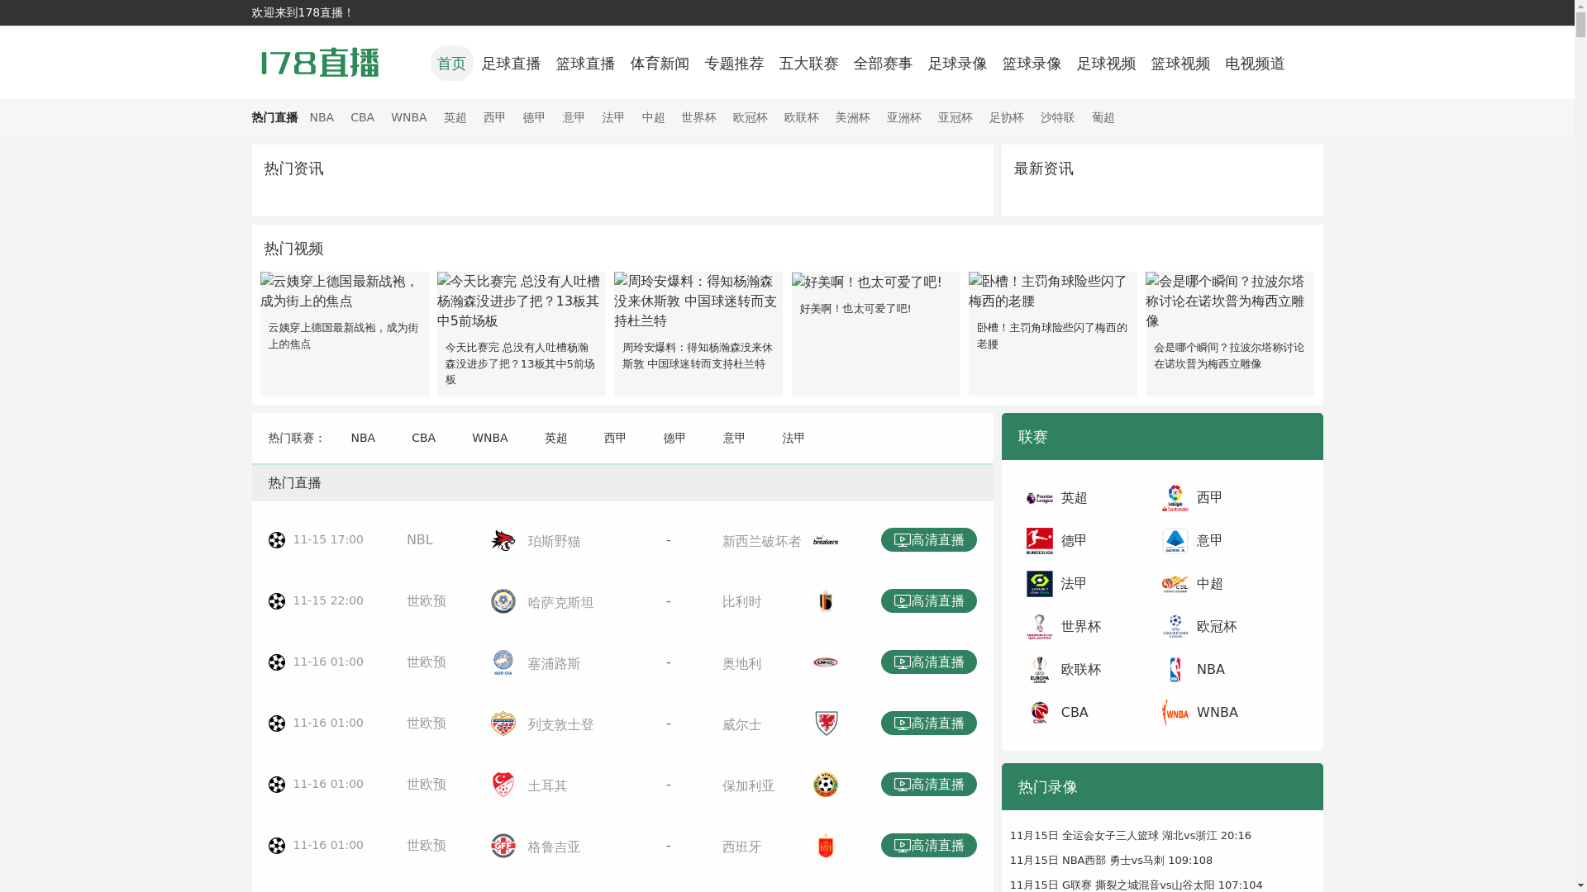This screenshot has height=892, width=1587.
Task: Filter by 法甲 in 热门联赛 row
Action: 794,438
